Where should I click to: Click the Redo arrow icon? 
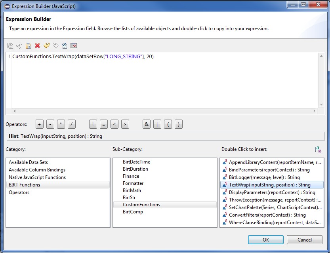pos(55,46)
